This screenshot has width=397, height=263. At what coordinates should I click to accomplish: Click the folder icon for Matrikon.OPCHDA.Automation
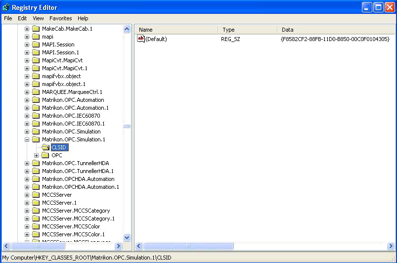pos(36,179)
